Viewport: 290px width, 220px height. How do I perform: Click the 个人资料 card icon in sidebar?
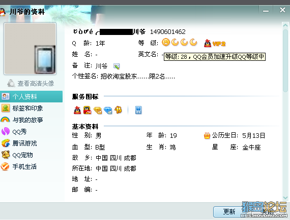(6, 96)
